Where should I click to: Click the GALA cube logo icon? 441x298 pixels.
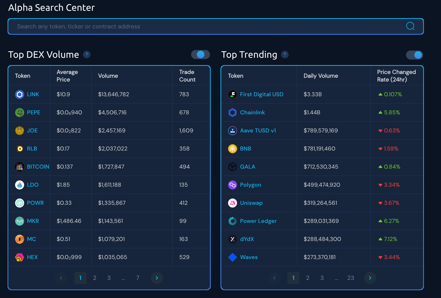click(x=233, y=167)
